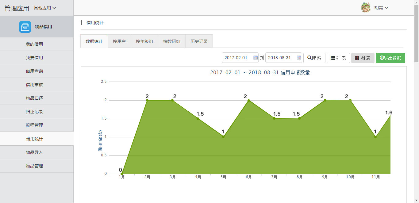419x203 pixels.
Task: Click the start date 2017-02-01 field
Action: click(238, 58)
